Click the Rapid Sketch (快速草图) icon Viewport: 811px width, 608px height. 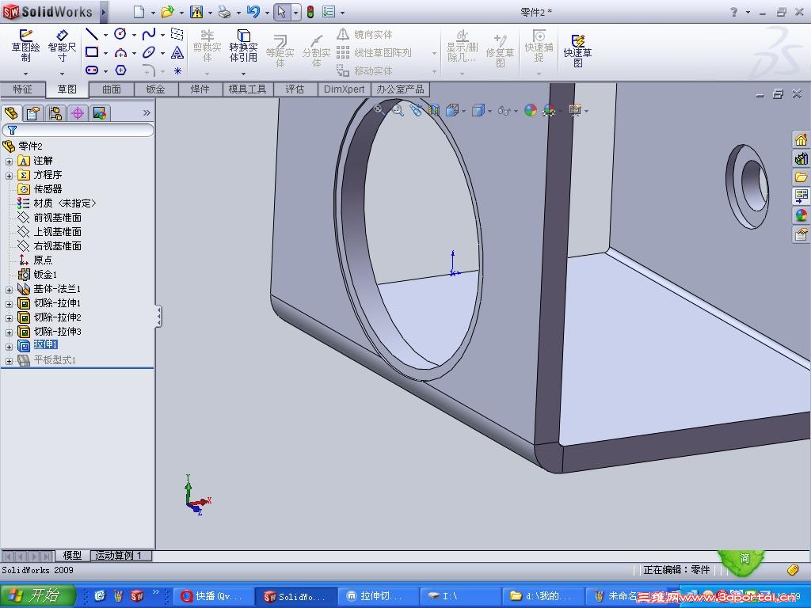coord(577,47)
